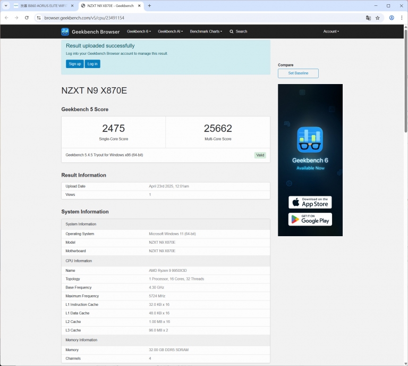Screen dimensions: 408x366
Task: Click the Maximum Frequency 5724 MHz value
Action: (x=157, y=296)
